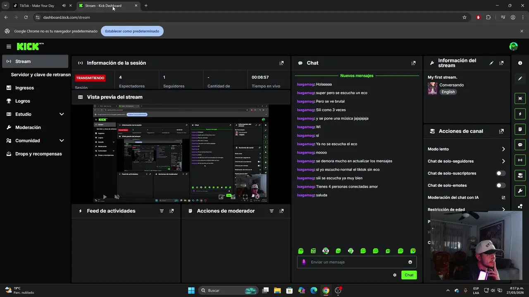Open a new browser tab
The height and width of the screenshot is (297, 529).
(146, 6)
